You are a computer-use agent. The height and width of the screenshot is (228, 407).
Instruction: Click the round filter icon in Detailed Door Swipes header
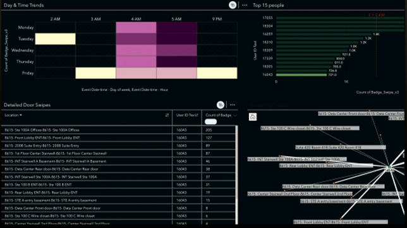click(221, 105)
